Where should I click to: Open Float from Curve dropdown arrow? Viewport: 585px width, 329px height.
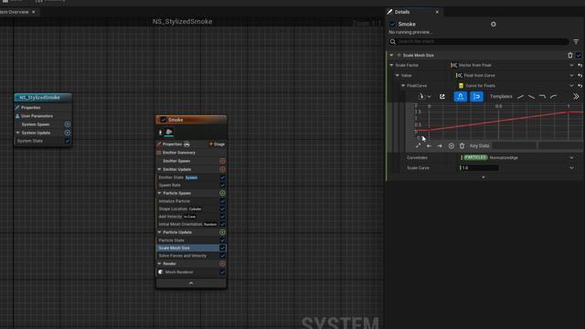click(x=571, y=75)
